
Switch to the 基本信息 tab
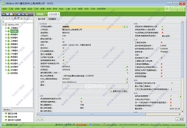coord(42,19)
